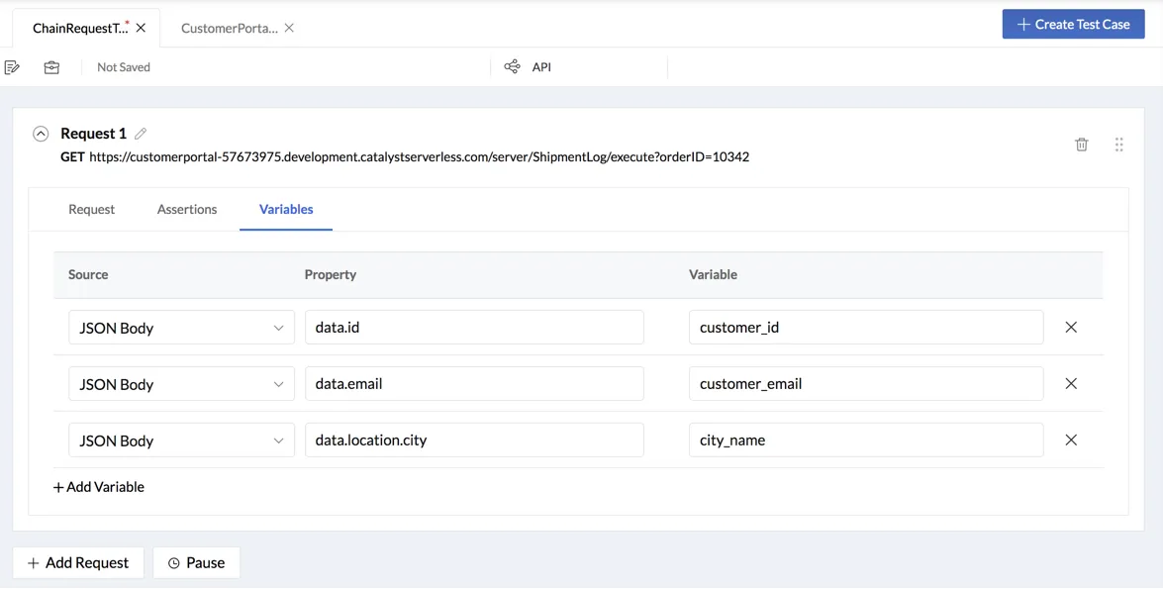This screenshot has height=589, width=1163.
Task: Click the Not Saved status text
Action: pos(124,66)
